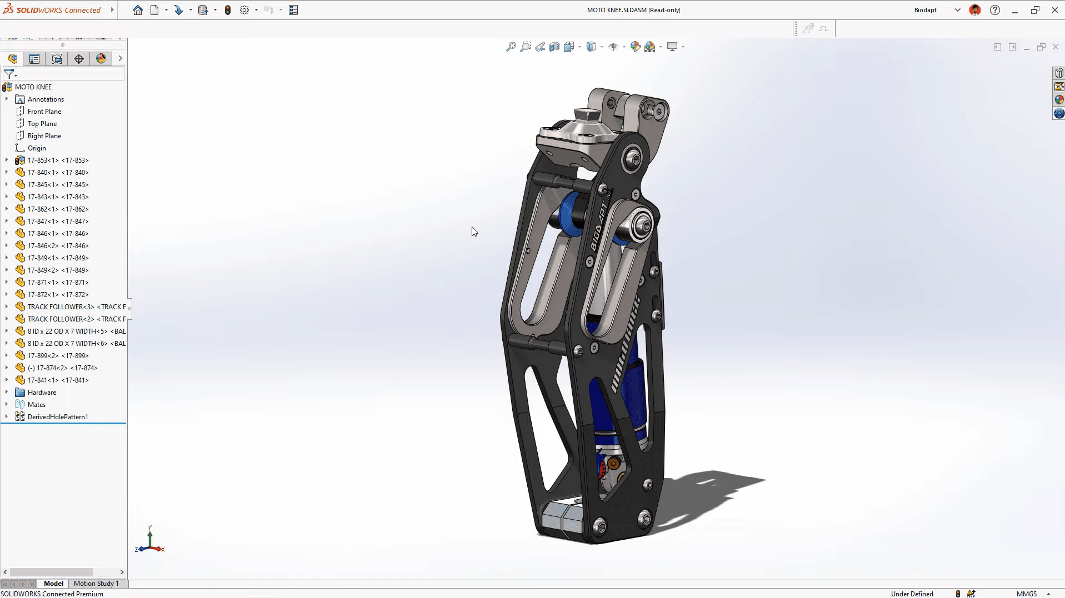This screenshot has width=1065, height=598.
Task: Select component 17-840<1>
Action: (58, 173)
